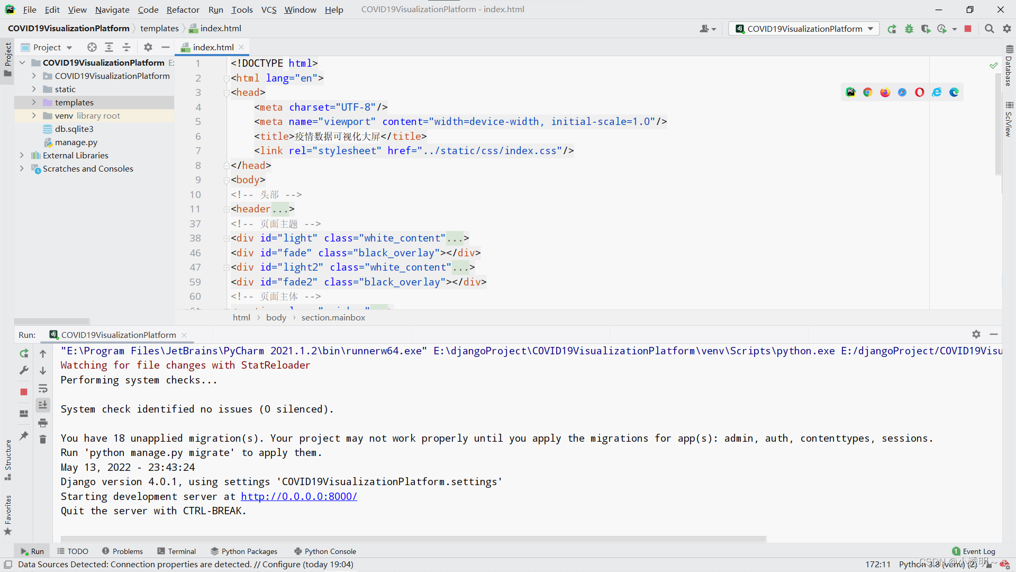Viewport: 1016px width, 572px height.
Task: Select db.sqlite3 in project tree
Action: click(x=74, y=129)
